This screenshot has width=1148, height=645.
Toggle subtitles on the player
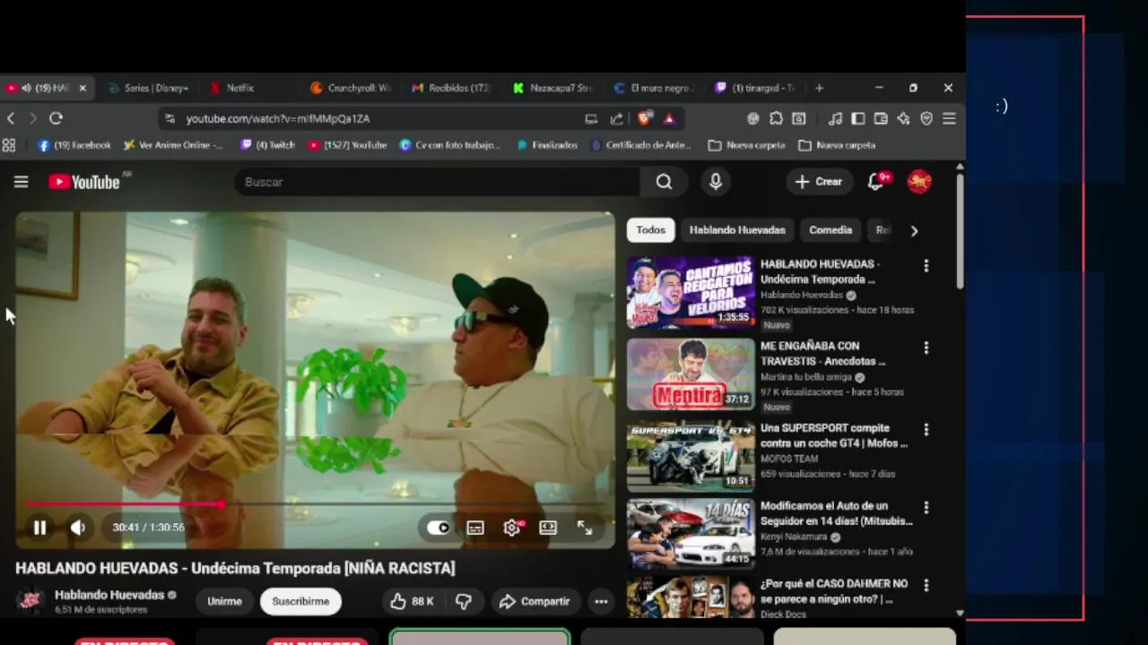475,528
